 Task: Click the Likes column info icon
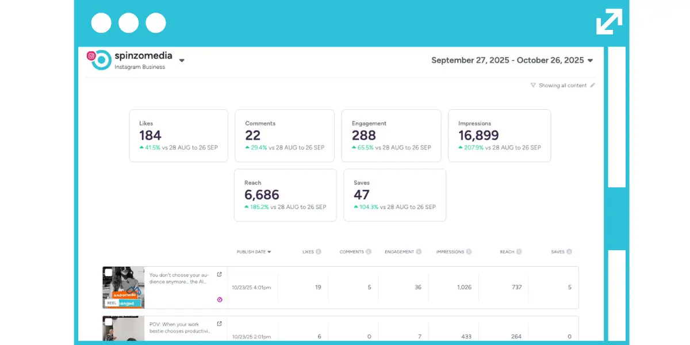point(318,252)
